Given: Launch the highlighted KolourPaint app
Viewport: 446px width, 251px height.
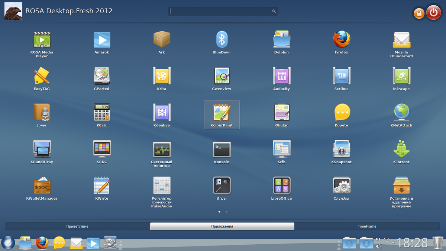Looking at the screenshot, I should click(x=222, y=115).
